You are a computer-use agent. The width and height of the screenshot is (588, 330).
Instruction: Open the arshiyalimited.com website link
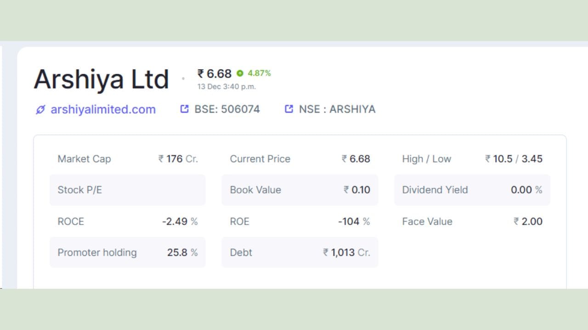103,110
